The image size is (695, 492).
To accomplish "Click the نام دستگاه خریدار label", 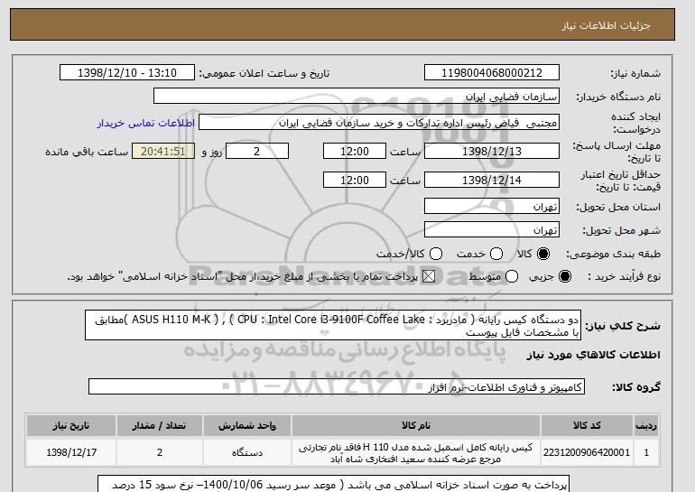I will 618,97.
